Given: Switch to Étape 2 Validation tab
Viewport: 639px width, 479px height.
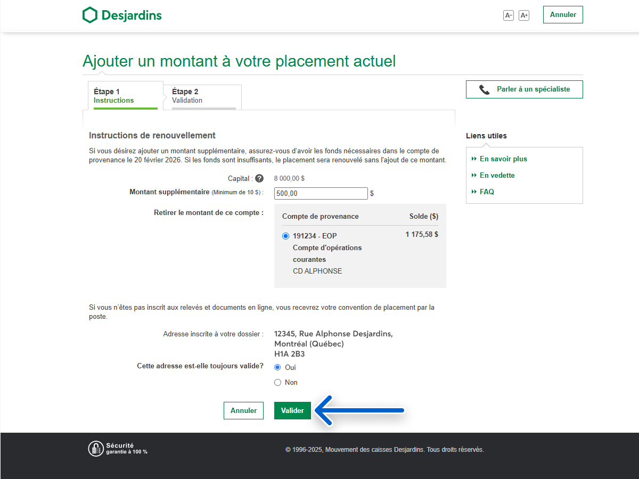Looking at the screenshot, I should point(202,96).
